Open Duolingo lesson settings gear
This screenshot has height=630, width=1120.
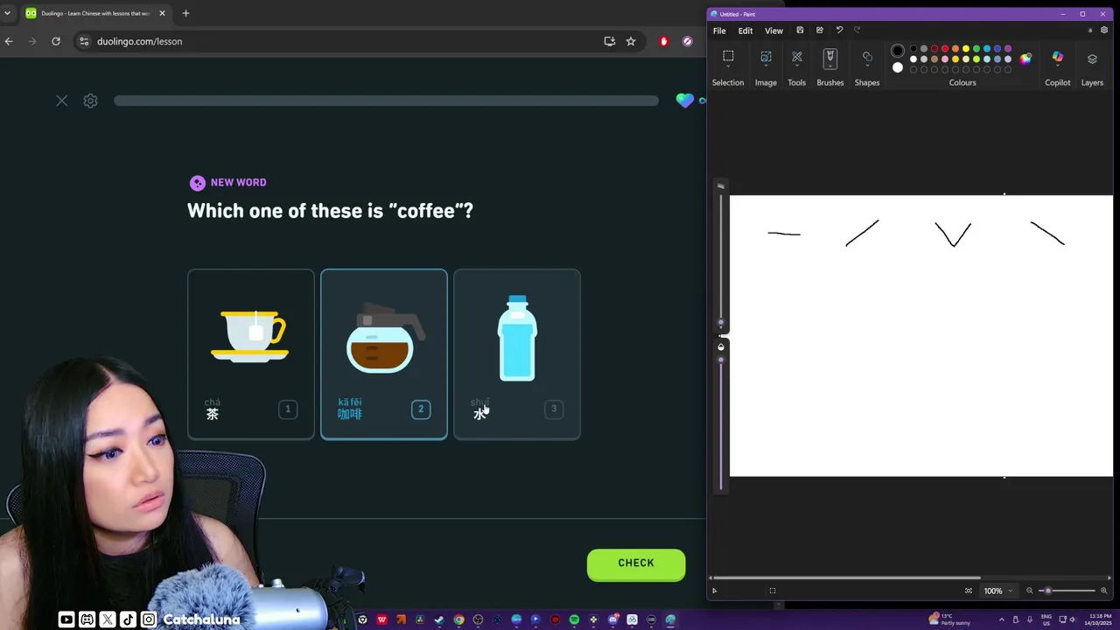pyautogui.click(x=90, y=101)
